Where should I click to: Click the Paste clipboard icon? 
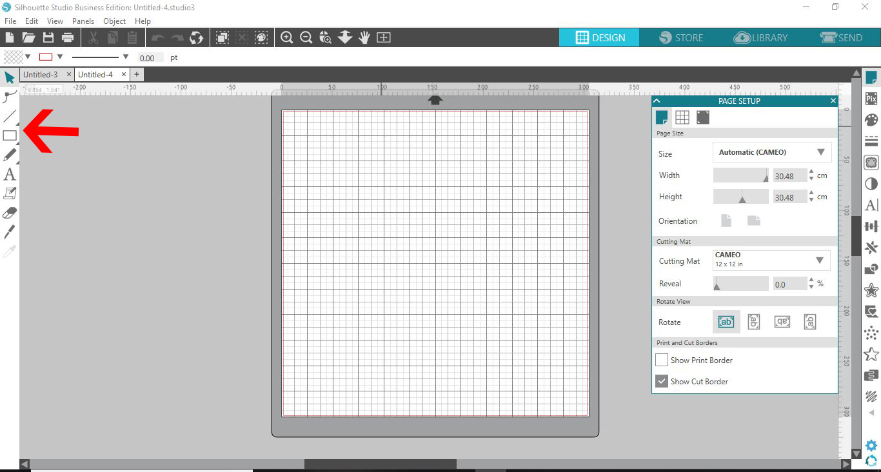tap(132, 37)
